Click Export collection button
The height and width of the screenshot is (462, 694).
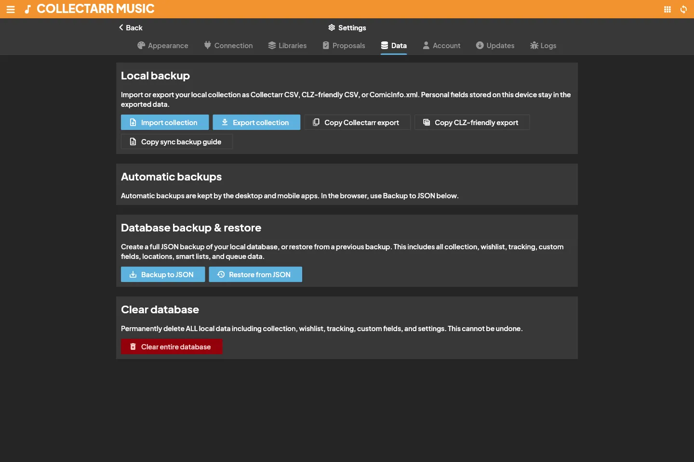pyautogui.click(x=256, y=122)
